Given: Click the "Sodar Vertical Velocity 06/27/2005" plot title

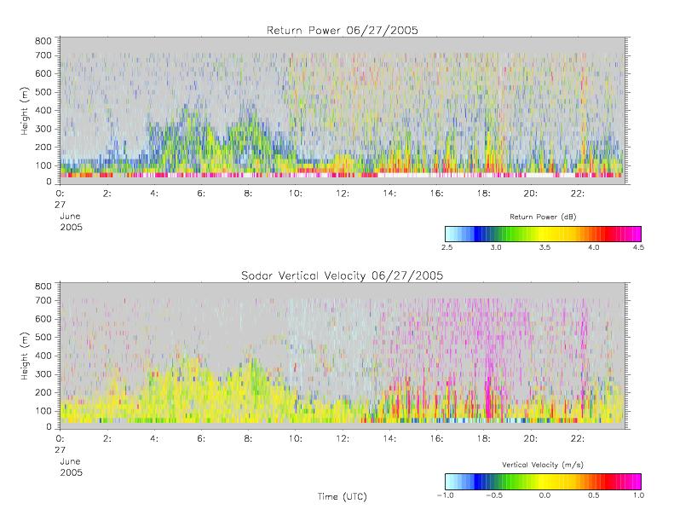Looking at the screenshot, I should pos(343,275).
